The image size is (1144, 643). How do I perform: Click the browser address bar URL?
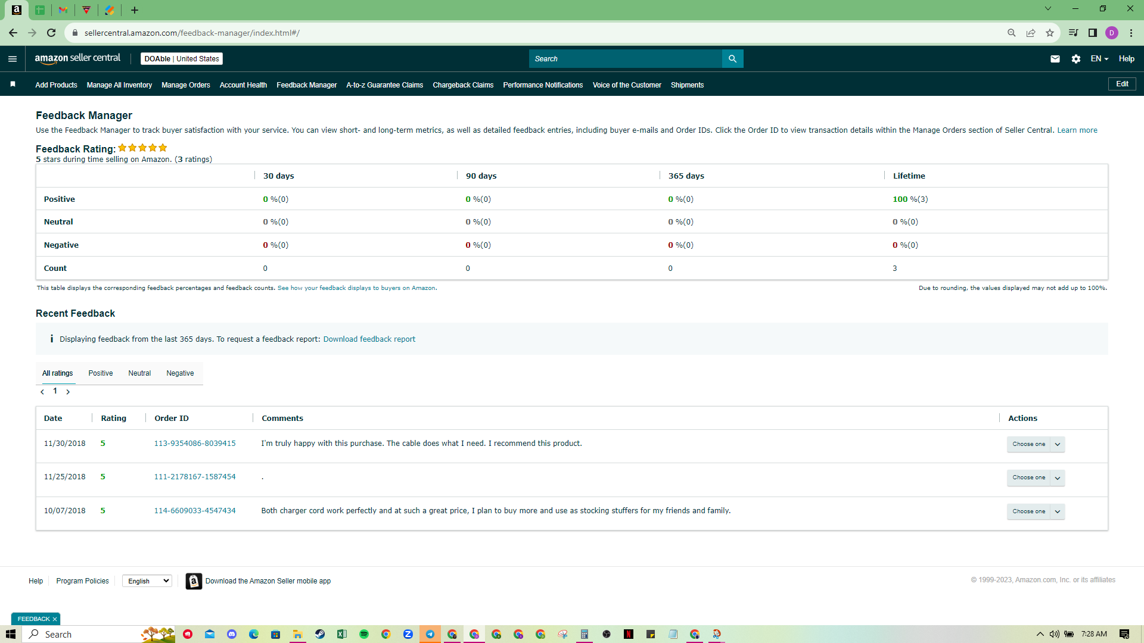(x=192, y=33)
